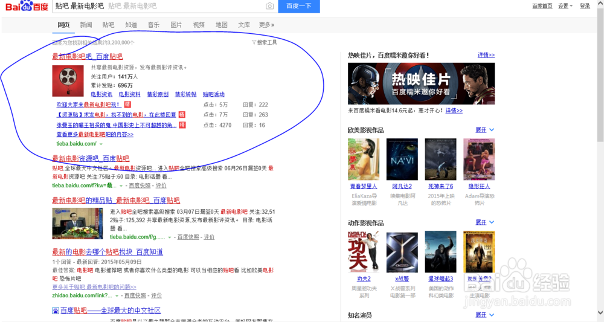Click the 热映佳片 banner image
604x322 pixels.
(x=421, y=83)
